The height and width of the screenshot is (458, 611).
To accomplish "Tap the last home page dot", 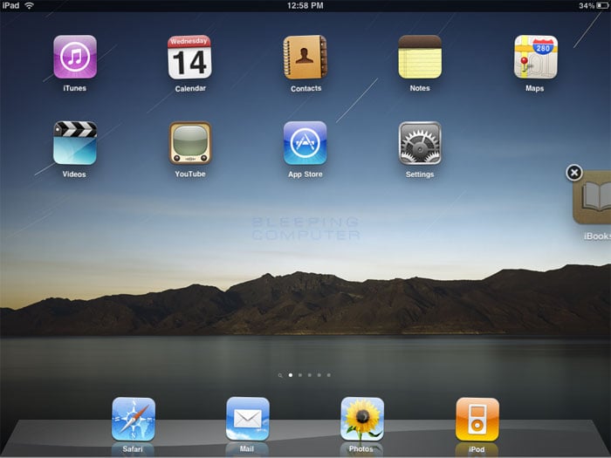I will click(329, 375).
